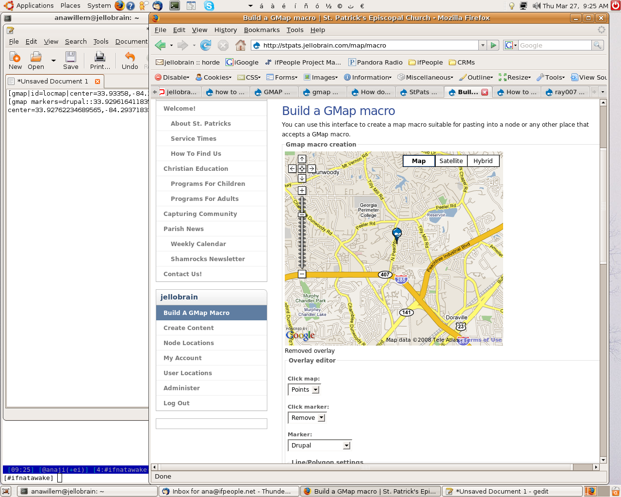Click the Firefox forward arrow button
Screen dimensions: 621x497
pos(183,45)
